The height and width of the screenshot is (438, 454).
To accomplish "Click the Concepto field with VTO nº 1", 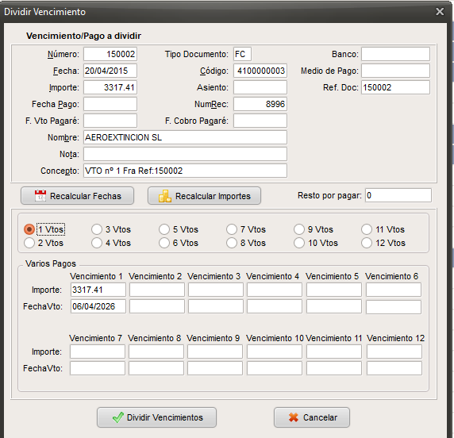I will (x=185, y=171).
